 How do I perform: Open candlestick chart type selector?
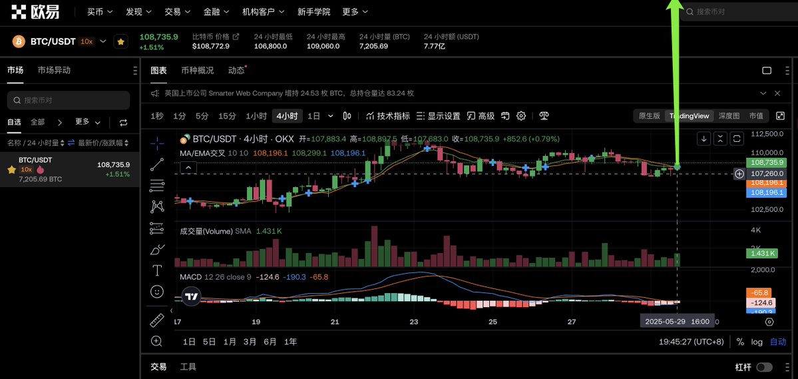click(x=347, y=116)
